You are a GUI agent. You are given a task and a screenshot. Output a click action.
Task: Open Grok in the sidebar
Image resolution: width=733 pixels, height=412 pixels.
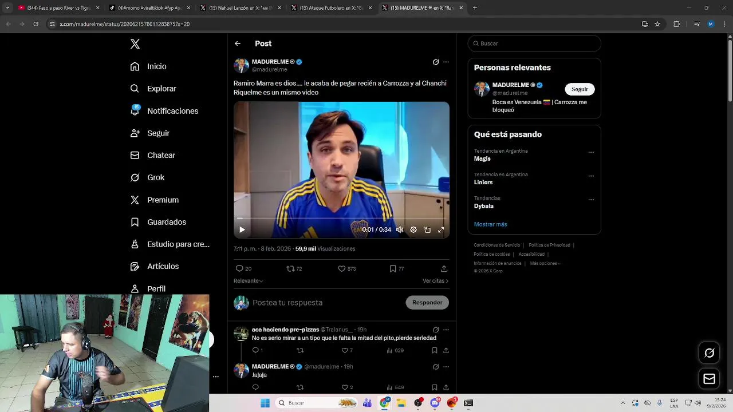coord(147,178)
